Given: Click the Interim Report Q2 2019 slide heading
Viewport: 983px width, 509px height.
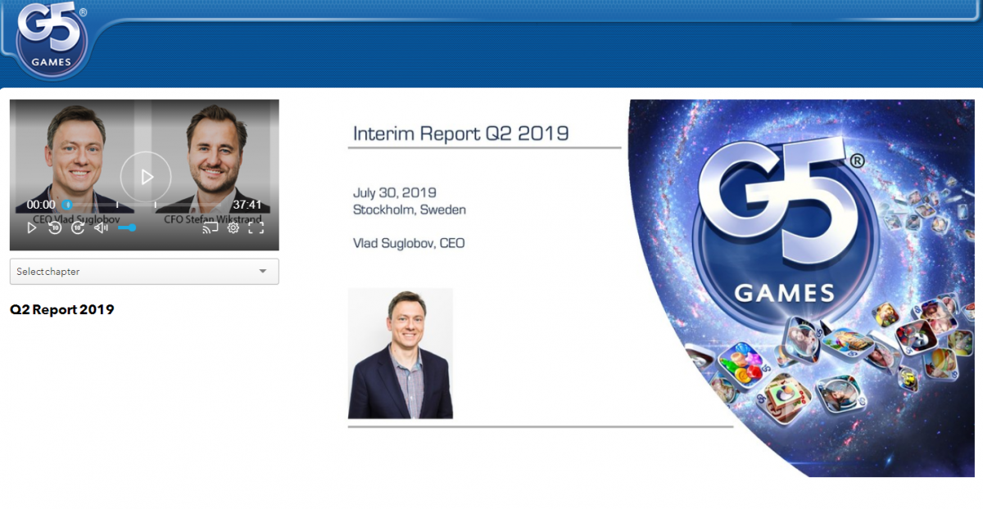Looking at the screenshot, I should 460,133.
